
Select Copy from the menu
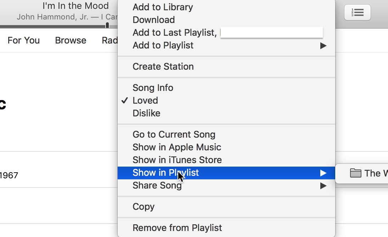(144, 207)
